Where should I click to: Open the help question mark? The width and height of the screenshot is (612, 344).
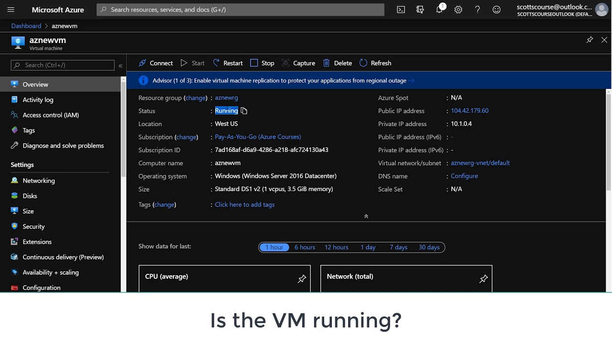point(478,10)
